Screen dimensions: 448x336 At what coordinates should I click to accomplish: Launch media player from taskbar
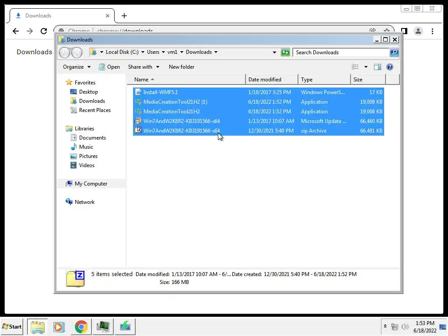pos(59,326)
